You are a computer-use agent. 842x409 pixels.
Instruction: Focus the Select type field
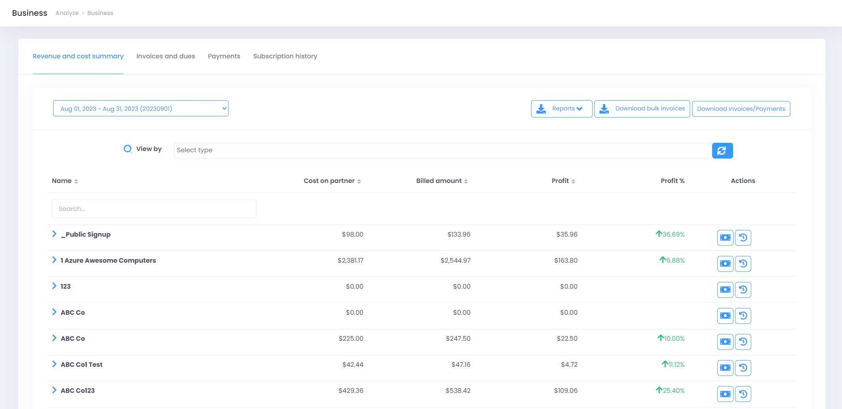pos(443,150)
